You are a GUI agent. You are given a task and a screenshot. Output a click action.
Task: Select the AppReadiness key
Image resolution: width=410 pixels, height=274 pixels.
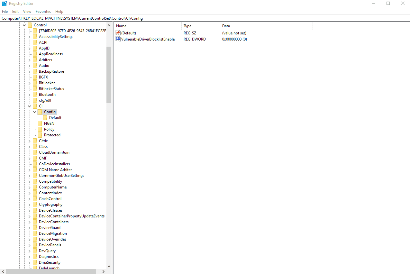pyautogui.click(x=51, y=54)
